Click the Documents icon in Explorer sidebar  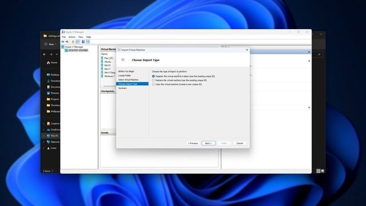click(x=48, y=87)
